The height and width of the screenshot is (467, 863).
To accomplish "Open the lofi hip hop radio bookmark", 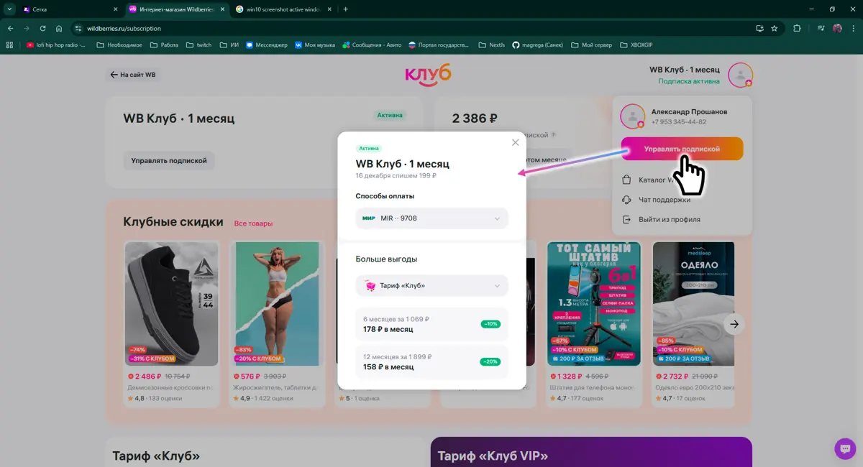I will click(x=56, y=45).
